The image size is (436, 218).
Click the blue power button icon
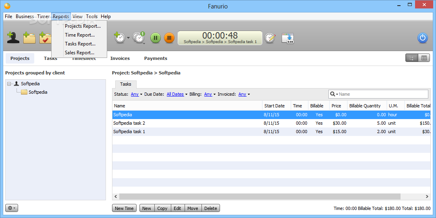coord(422,38)
